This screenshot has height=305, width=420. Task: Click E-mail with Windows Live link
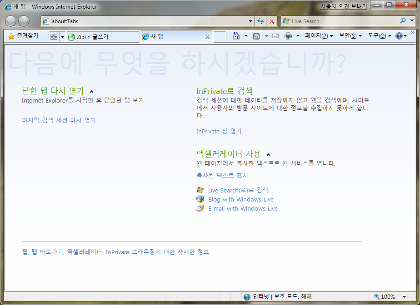pos(243,208)
